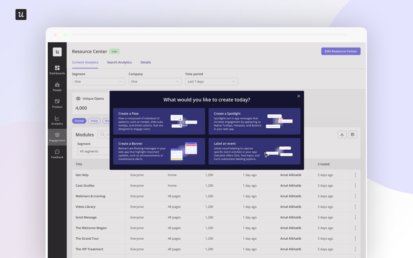Open the Time period Last 7 days dropdown
The height and width of the screenshot is (258, 413).
(211, 81)
